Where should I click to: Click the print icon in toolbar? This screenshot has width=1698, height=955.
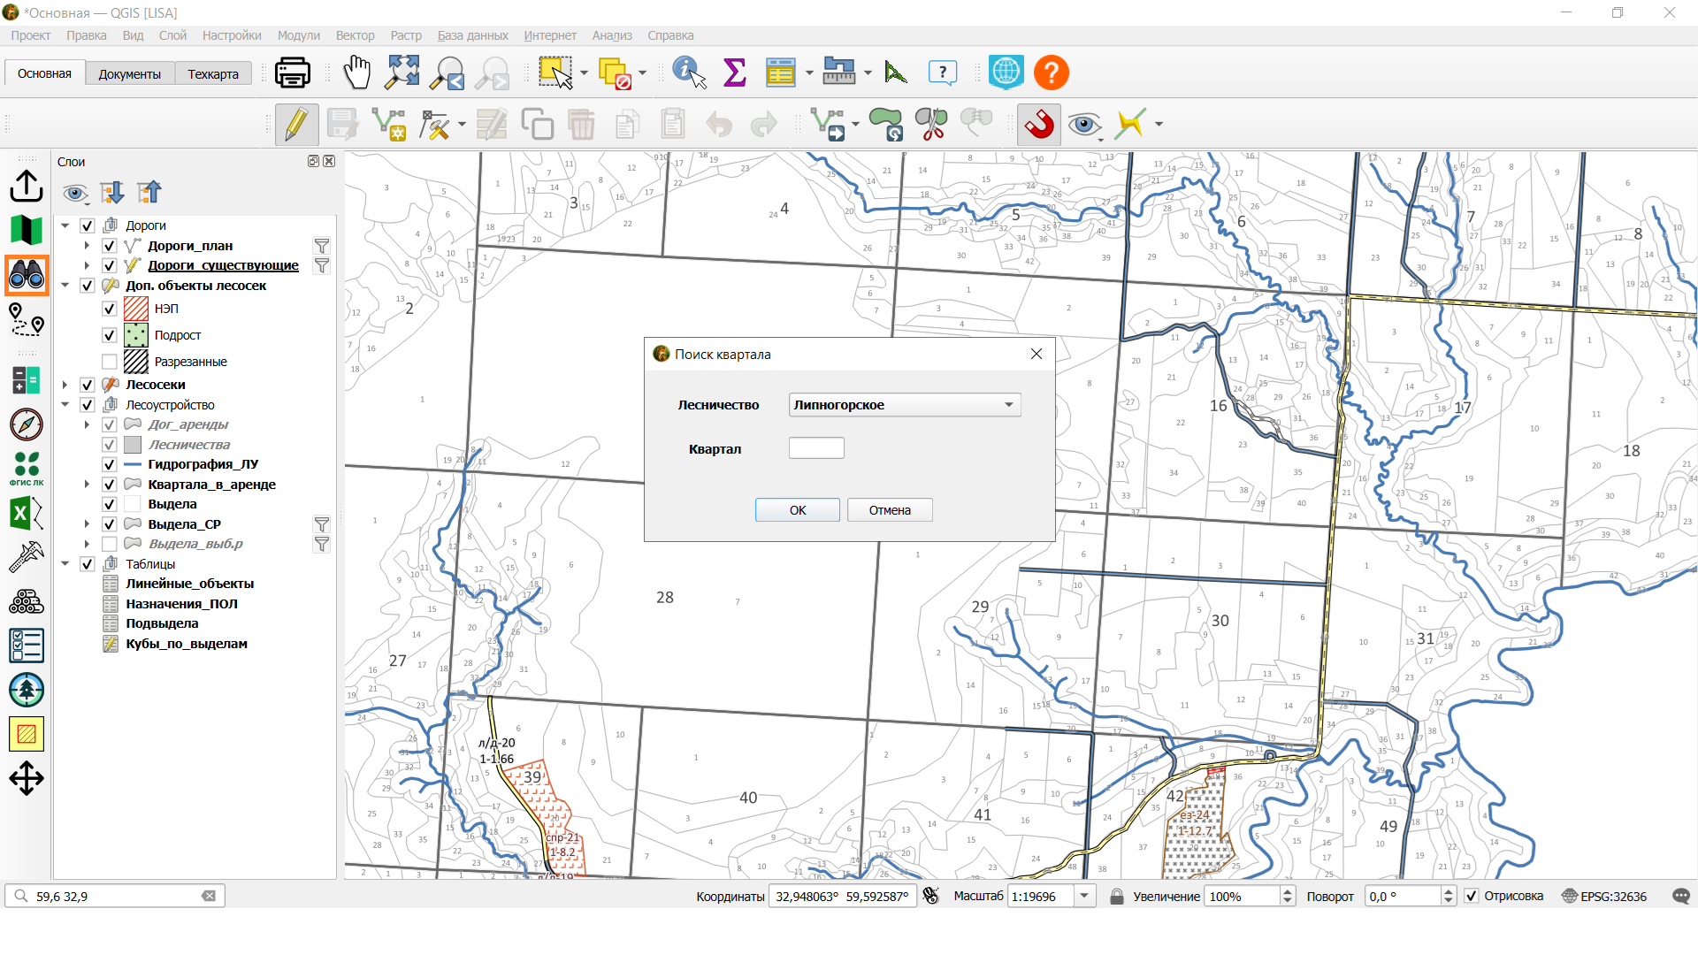[x=293, y=73]
